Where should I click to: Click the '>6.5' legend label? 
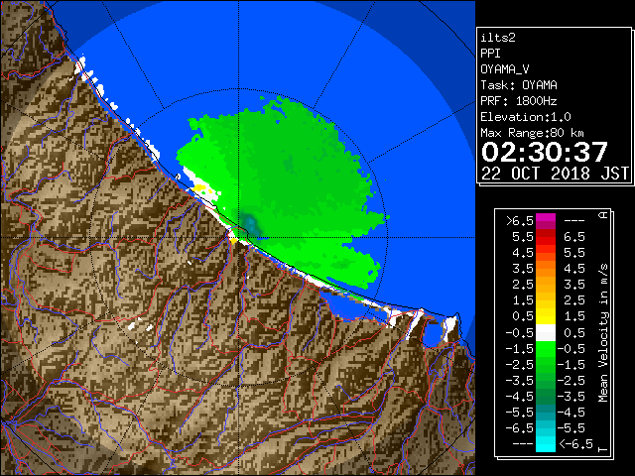point(520,221)
